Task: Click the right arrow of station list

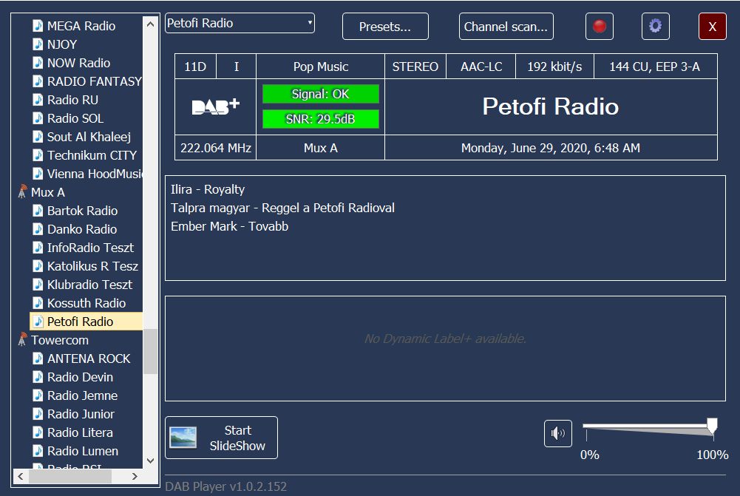Action: click(135, 476)
